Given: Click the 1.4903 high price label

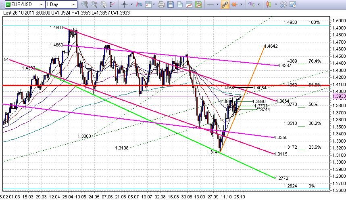Looking at the screenshot, I should (56, 27).
